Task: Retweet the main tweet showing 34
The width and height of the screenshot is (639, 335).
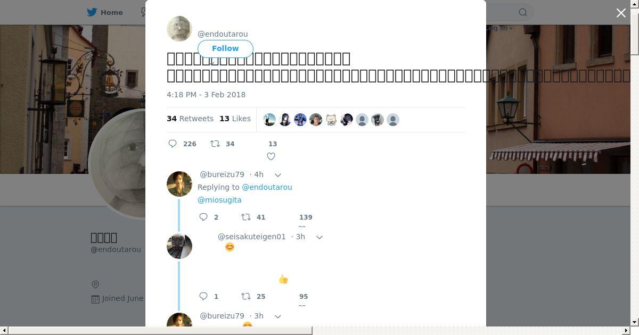Action: pos(215,144)
